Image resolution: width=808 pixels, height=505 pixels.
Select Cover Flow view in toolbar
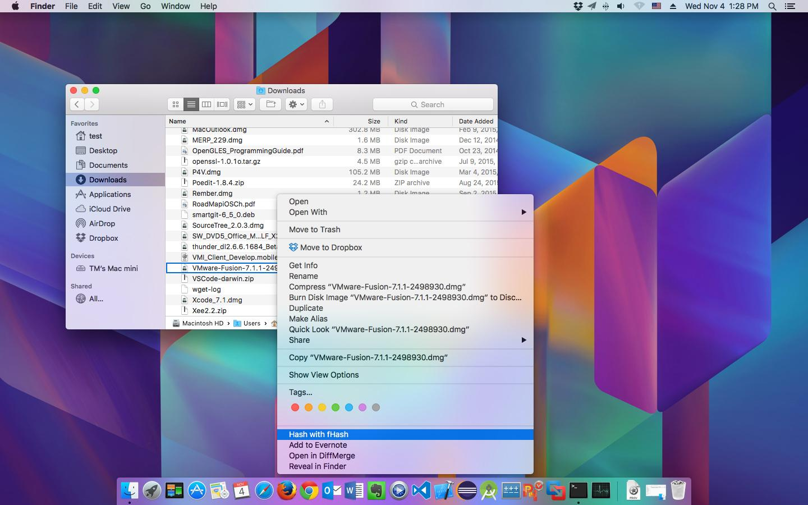222,104
